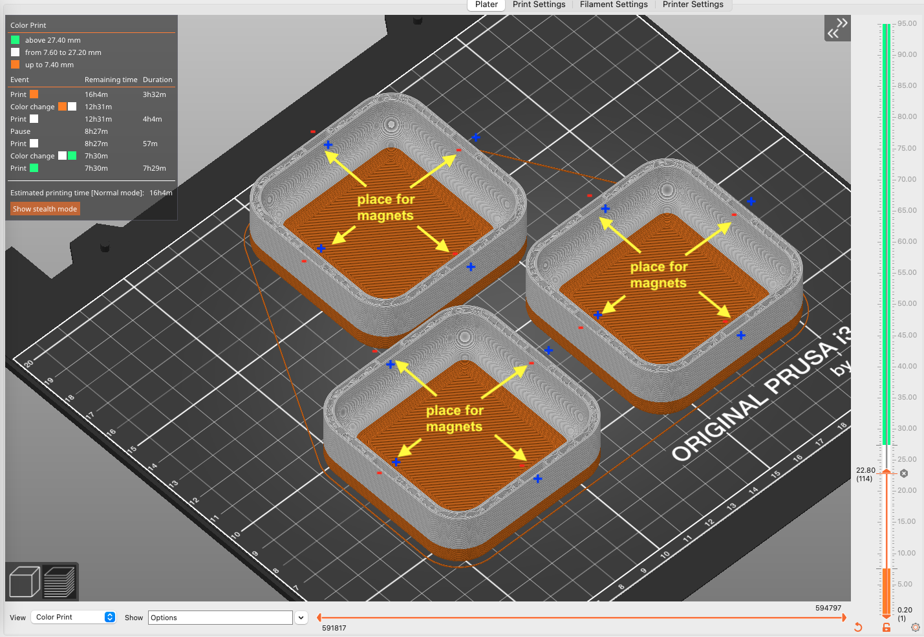Remove the color change marker at 22.80
Screen dimensions: 924x637
point(904,473)
